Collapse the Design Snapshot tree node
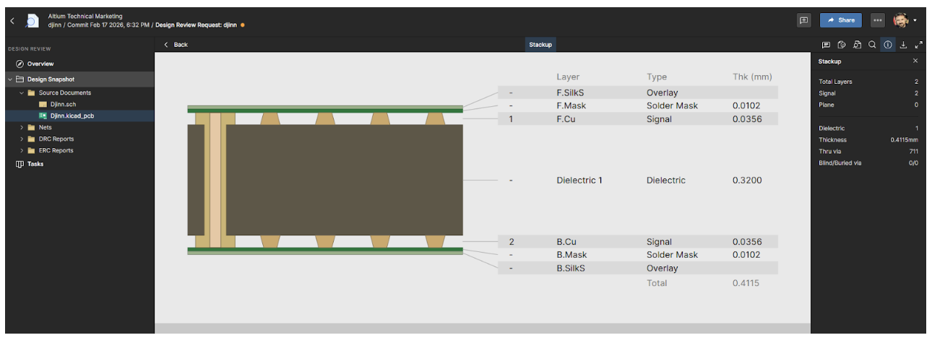This screenshot has height=343, width=932. (x=10, y=79)
